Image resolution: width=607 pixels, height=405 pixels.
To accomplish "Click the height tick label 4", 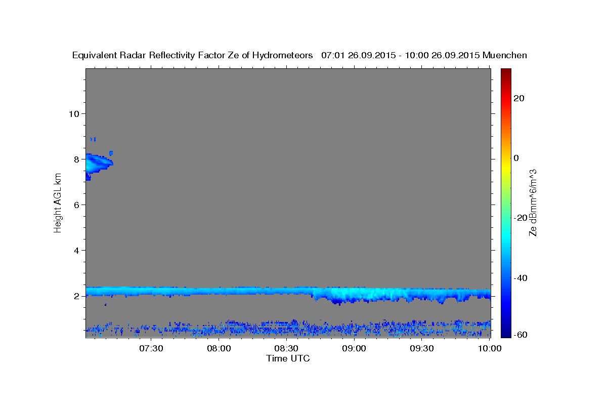I will tap(76, 251).
